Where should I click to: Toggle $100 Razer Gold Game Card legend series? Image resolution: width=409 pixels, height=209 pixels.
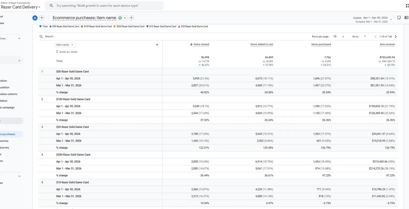pos(96,26)
